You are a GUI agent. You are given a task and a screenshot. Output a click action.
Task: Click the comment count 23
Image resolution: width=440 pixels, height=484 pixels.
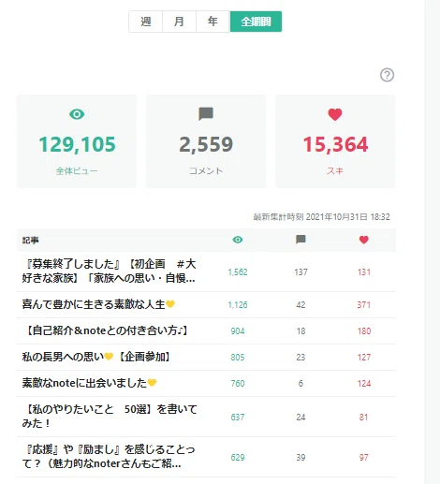pos(301,358)
